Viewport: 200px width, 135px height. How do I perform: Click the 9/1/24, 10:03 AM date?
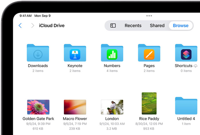pyautogui.click(x=112, y=124)
